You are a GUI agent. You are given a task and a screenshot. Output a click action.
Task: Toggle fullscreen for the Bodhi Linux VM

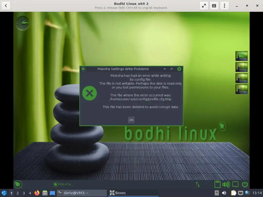point(204,6)
